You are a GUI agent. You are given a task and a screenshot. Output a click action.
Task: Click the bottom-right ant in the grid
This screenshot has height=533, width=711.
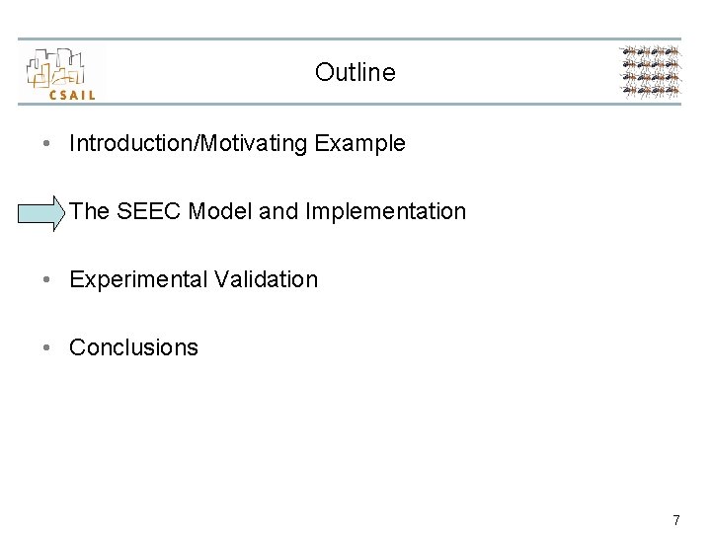[671, 90]
